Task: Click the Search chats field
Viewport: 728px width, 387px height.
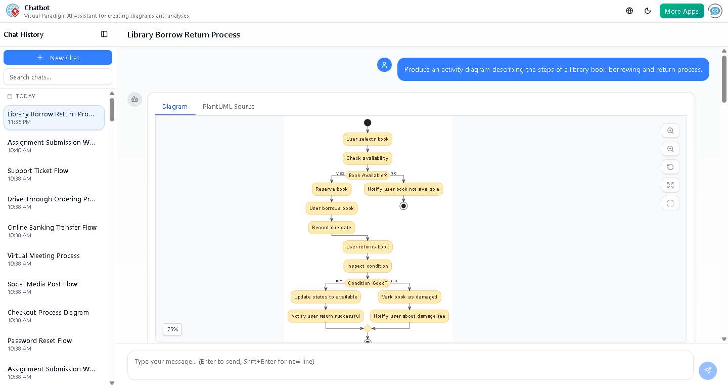Action: coord(58,76)
